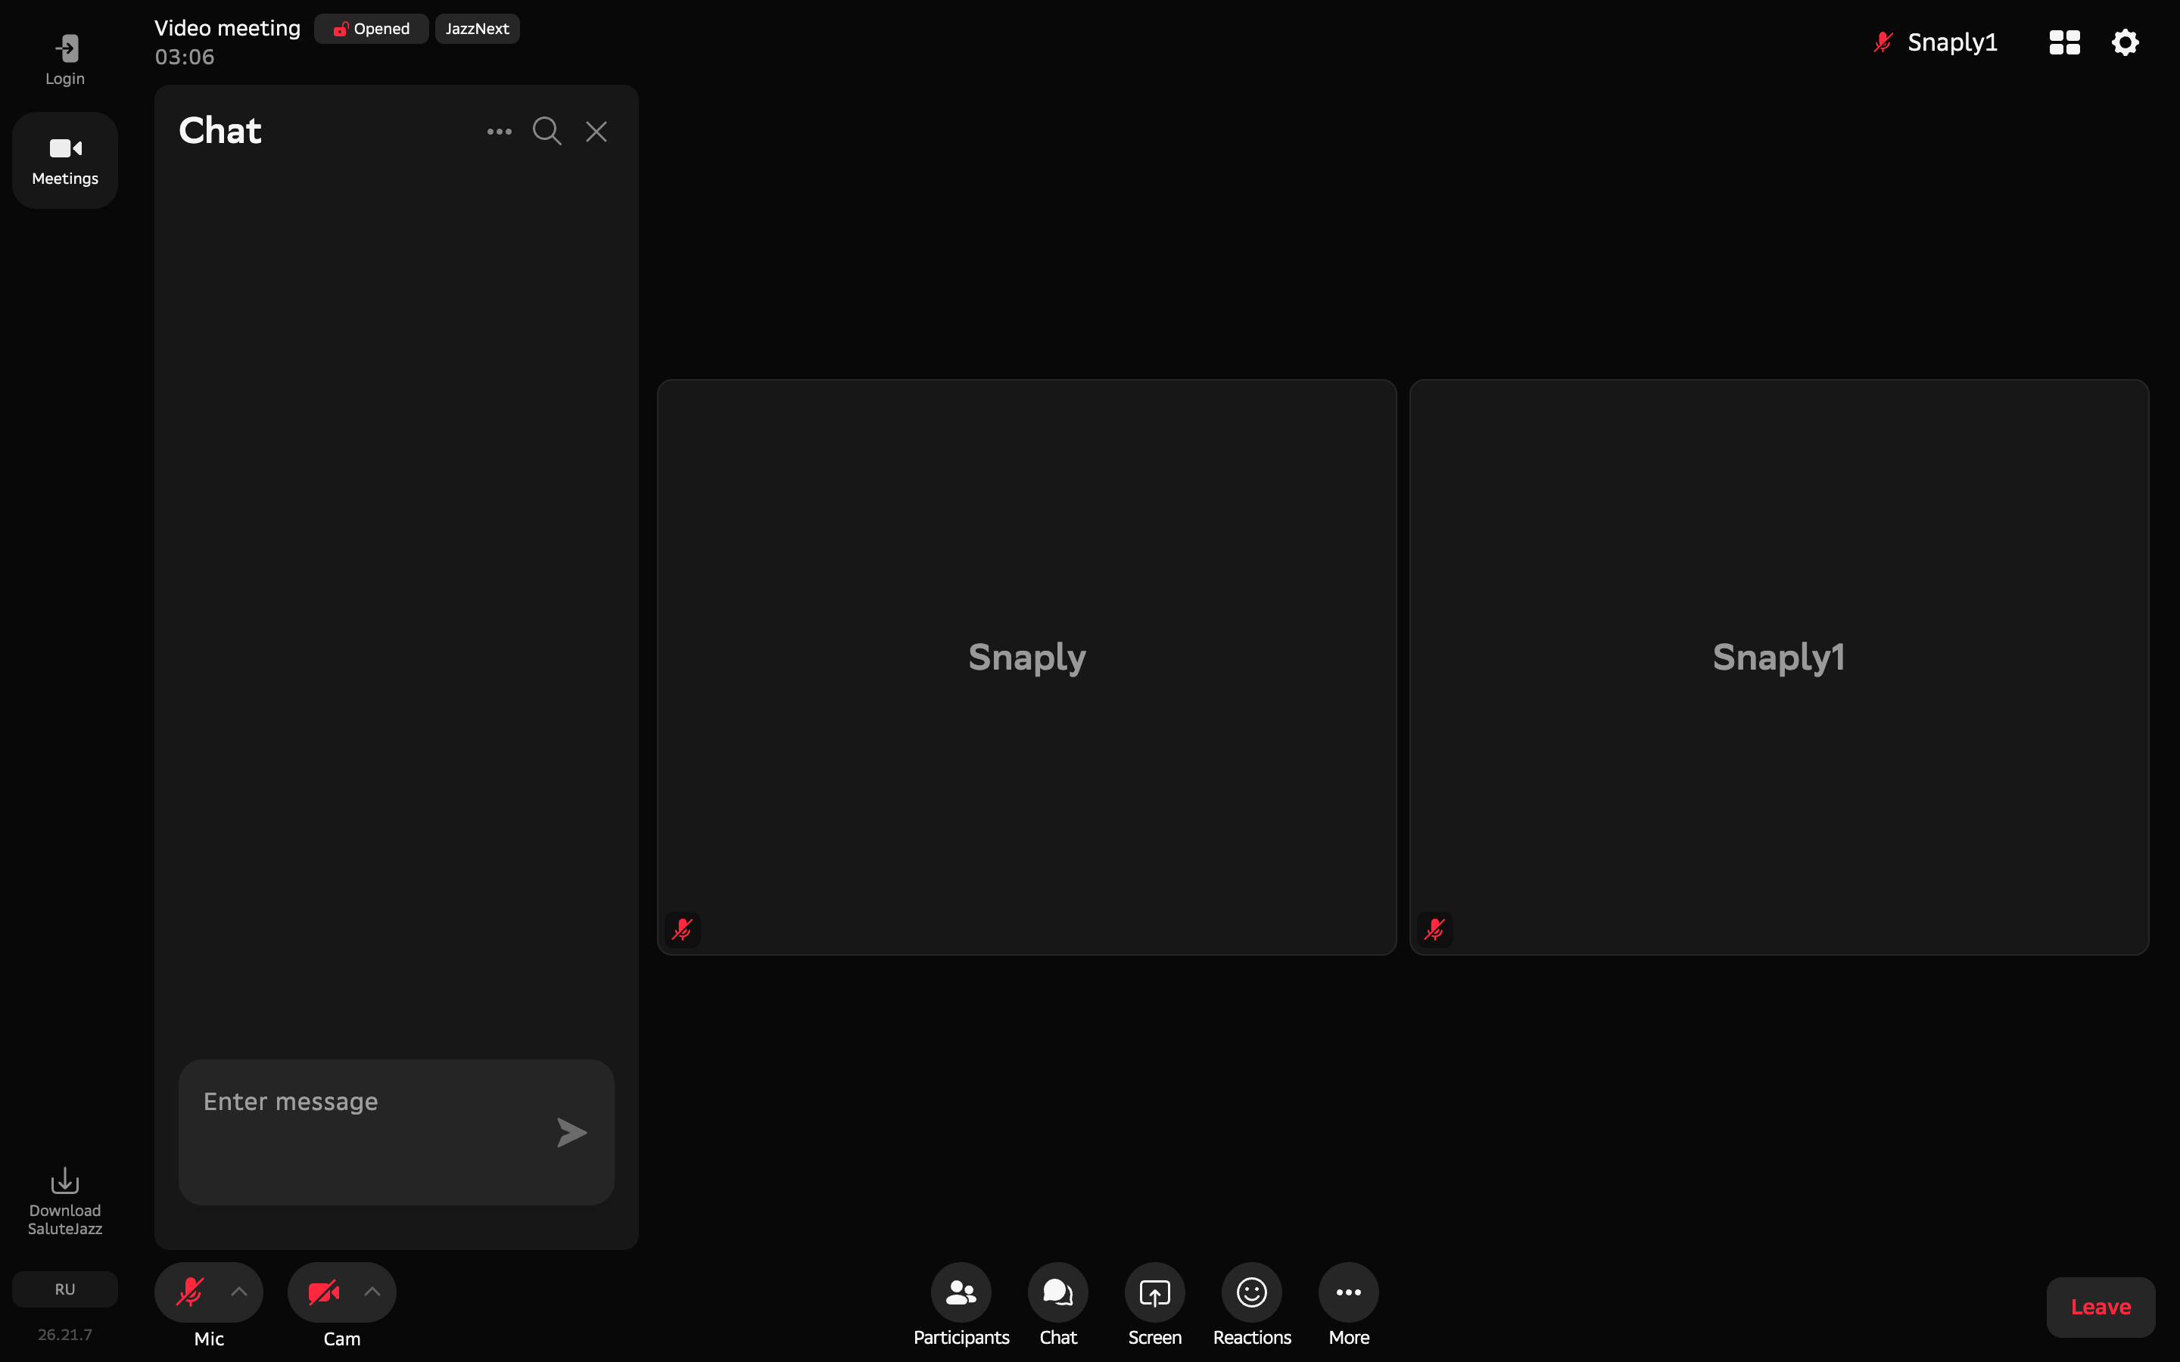Open the Login sidebar icon
Viewport: 2180px width, 1362px height.
(65, 60)
